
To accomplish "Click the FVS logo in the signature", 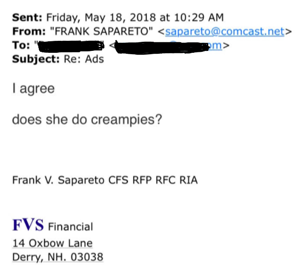I will coord(28,225).
